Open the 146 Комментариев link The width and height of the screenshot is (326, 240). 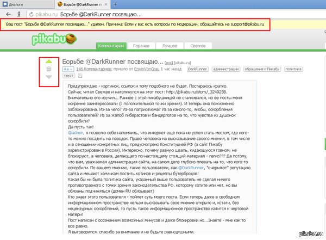pyautogui.click(x=93, y=69)
